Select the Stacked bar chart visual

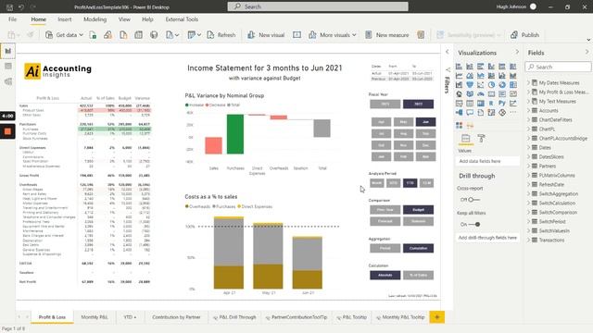pyautogui.click(x=459, y=67)
